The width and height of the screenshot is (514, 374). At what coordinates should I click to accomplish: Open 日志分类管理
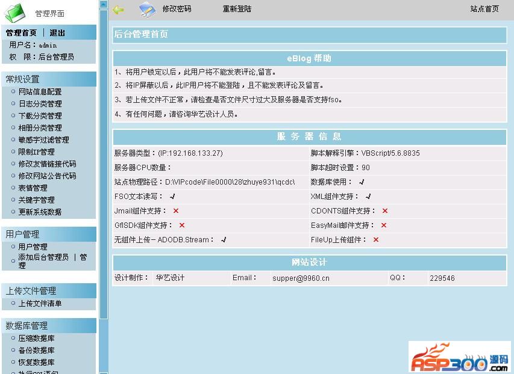tap(40, 104)
